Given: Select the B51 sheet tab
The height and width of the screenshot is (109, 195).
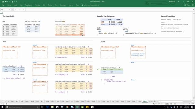Looking at the screenshot, I should click(x=42, y=101).
